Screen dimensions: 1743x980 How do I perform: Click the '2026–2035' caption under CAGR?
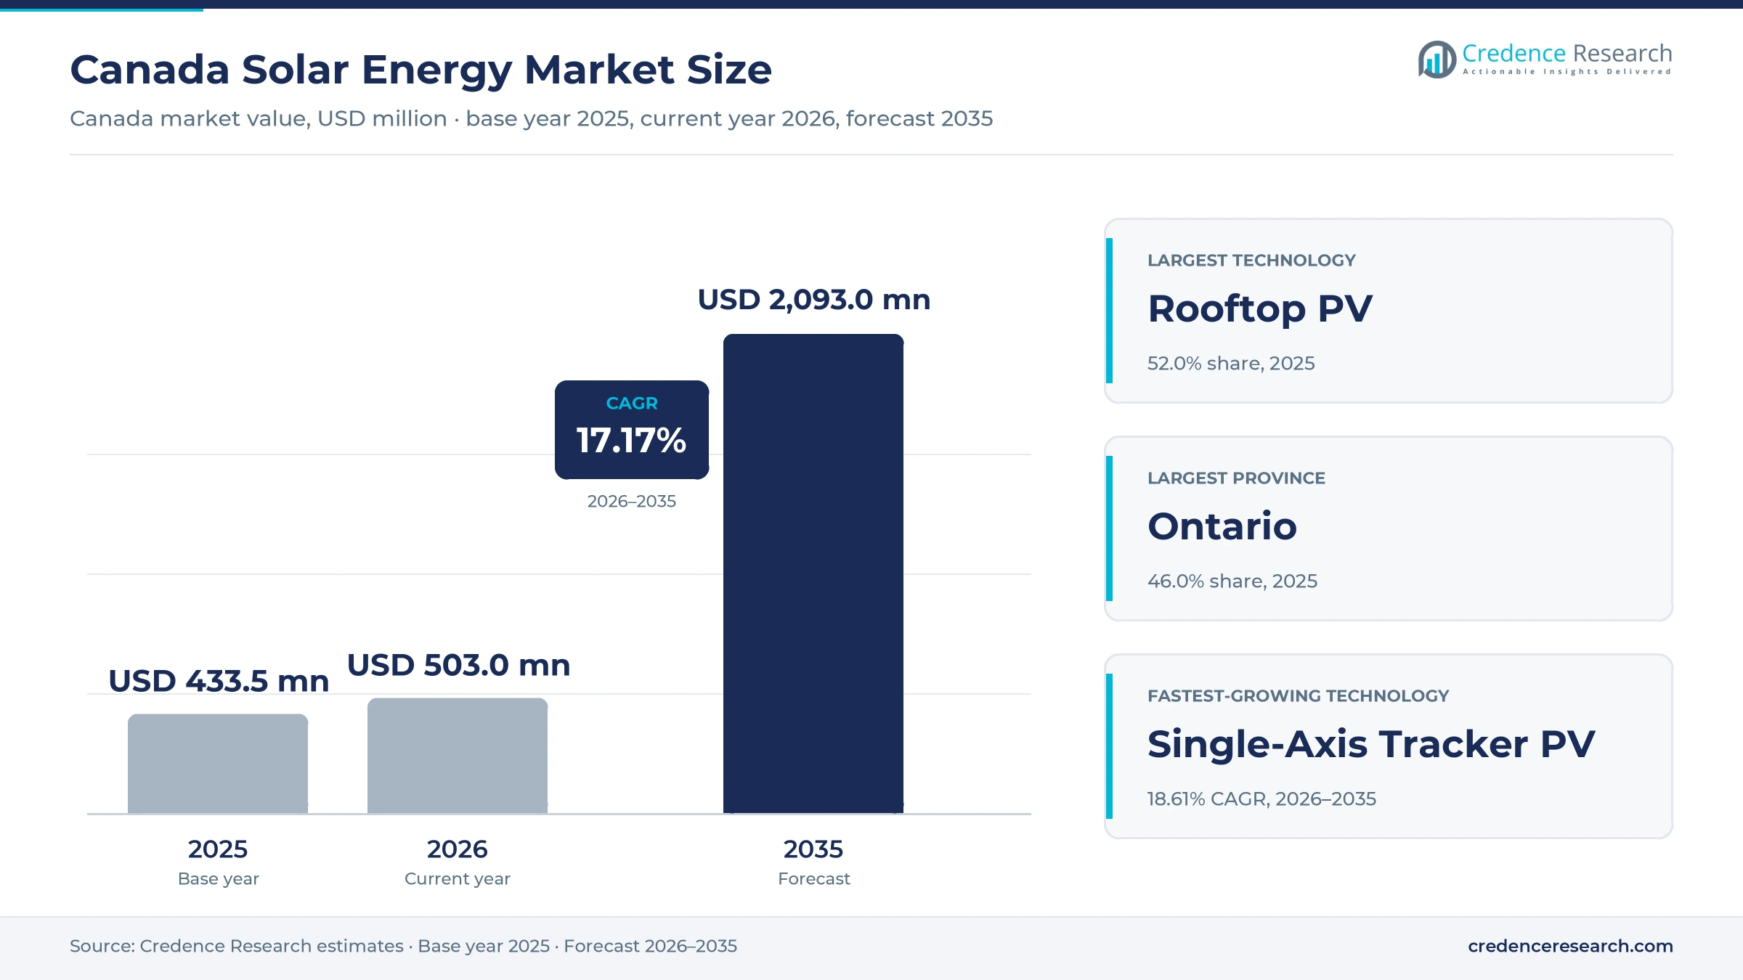click(x=632, y=501)
